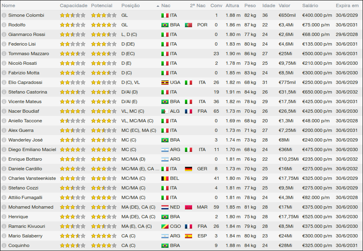Screen dimensions: 363x251
Task: Click Stefano Castorina's Potencial star rating
Action: tap(103, 92)
